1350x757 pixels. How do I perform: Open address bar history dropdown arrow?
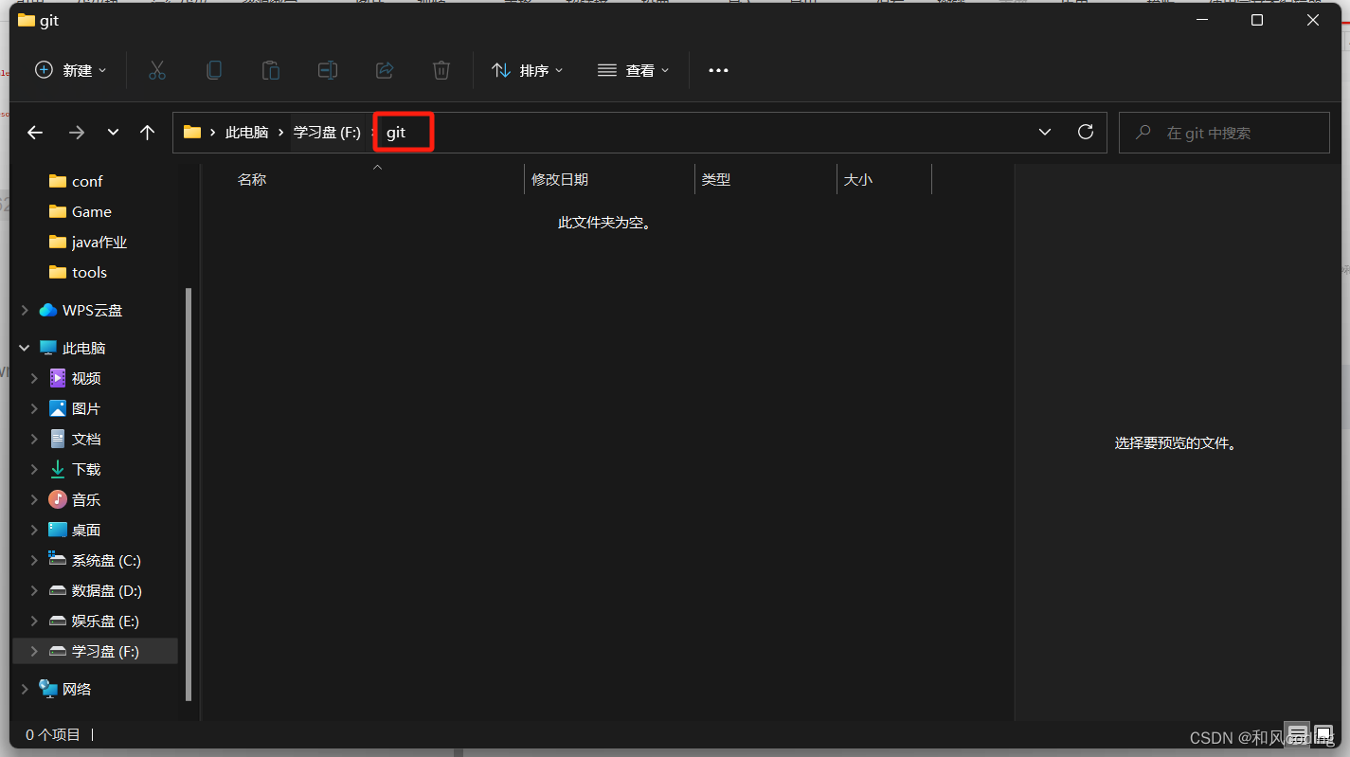click(x=1045, y=133)
